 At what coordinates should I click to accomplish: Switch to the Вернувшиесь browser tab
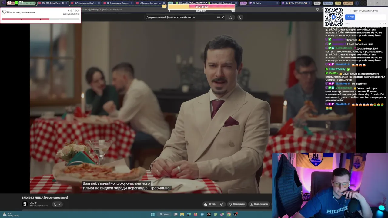pyautogui.click(x=117, y=3)
